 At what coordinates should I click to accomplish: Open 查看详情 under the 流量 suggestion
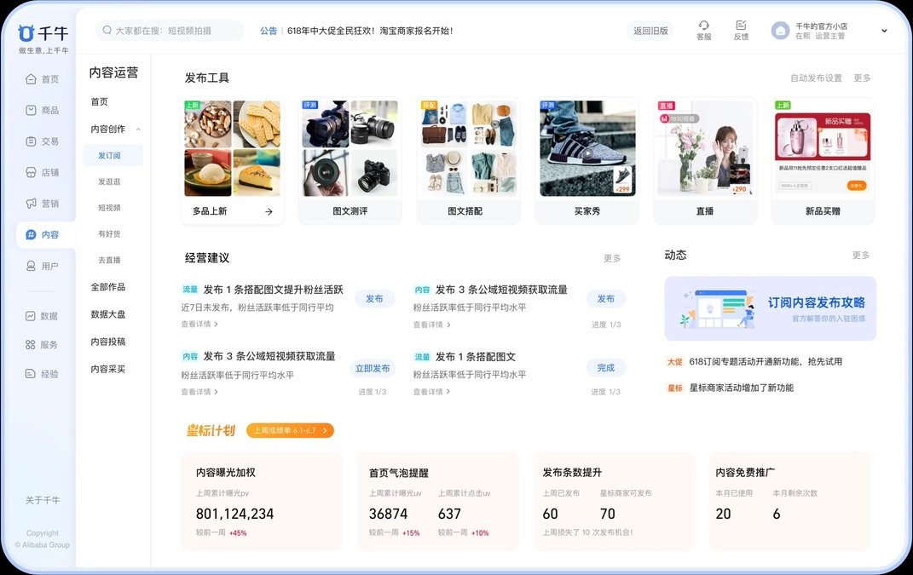199,323
